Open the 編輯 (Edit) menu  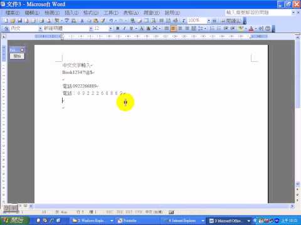[32, 13]
